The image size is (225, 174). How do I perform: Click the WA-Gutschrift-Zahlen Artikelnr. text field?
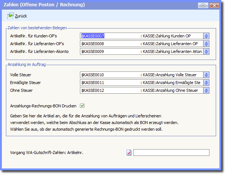171,153
